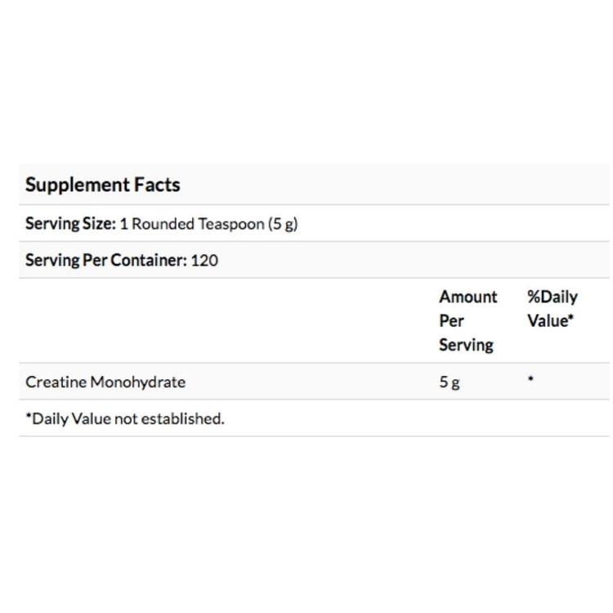Click the "Supplement Facts" heading
The image size is (613, 613).
[x=102, y=185]
